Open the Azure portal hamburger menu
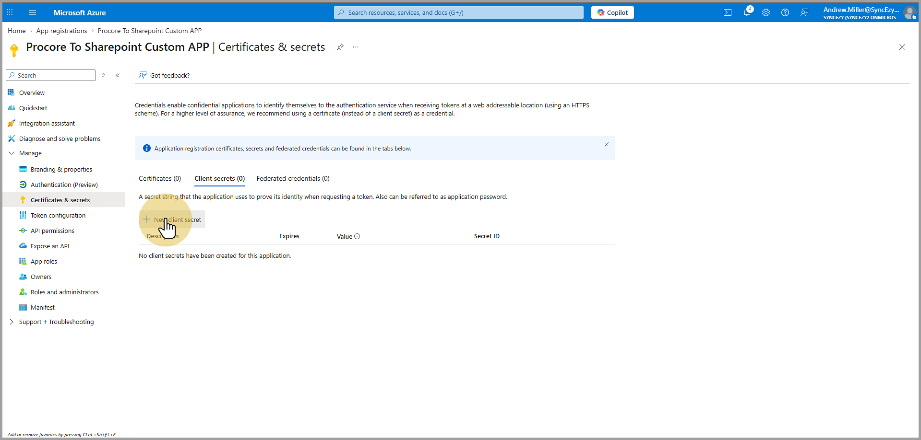Screen dimensions: 921x440 click(x=33, y=13)
